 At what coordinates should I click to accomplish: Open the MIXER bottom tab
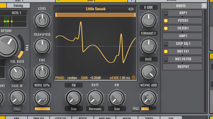pyautogui.click(x=127, y=118)
